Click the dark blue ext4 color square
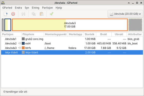Viewport: 144px width, 96px height. [23, 43]
